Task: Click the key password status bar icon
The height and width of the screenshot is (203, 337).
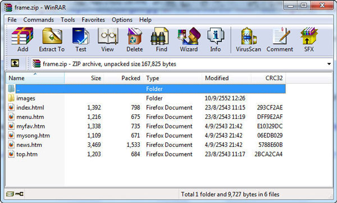Action: coord(19,194)
